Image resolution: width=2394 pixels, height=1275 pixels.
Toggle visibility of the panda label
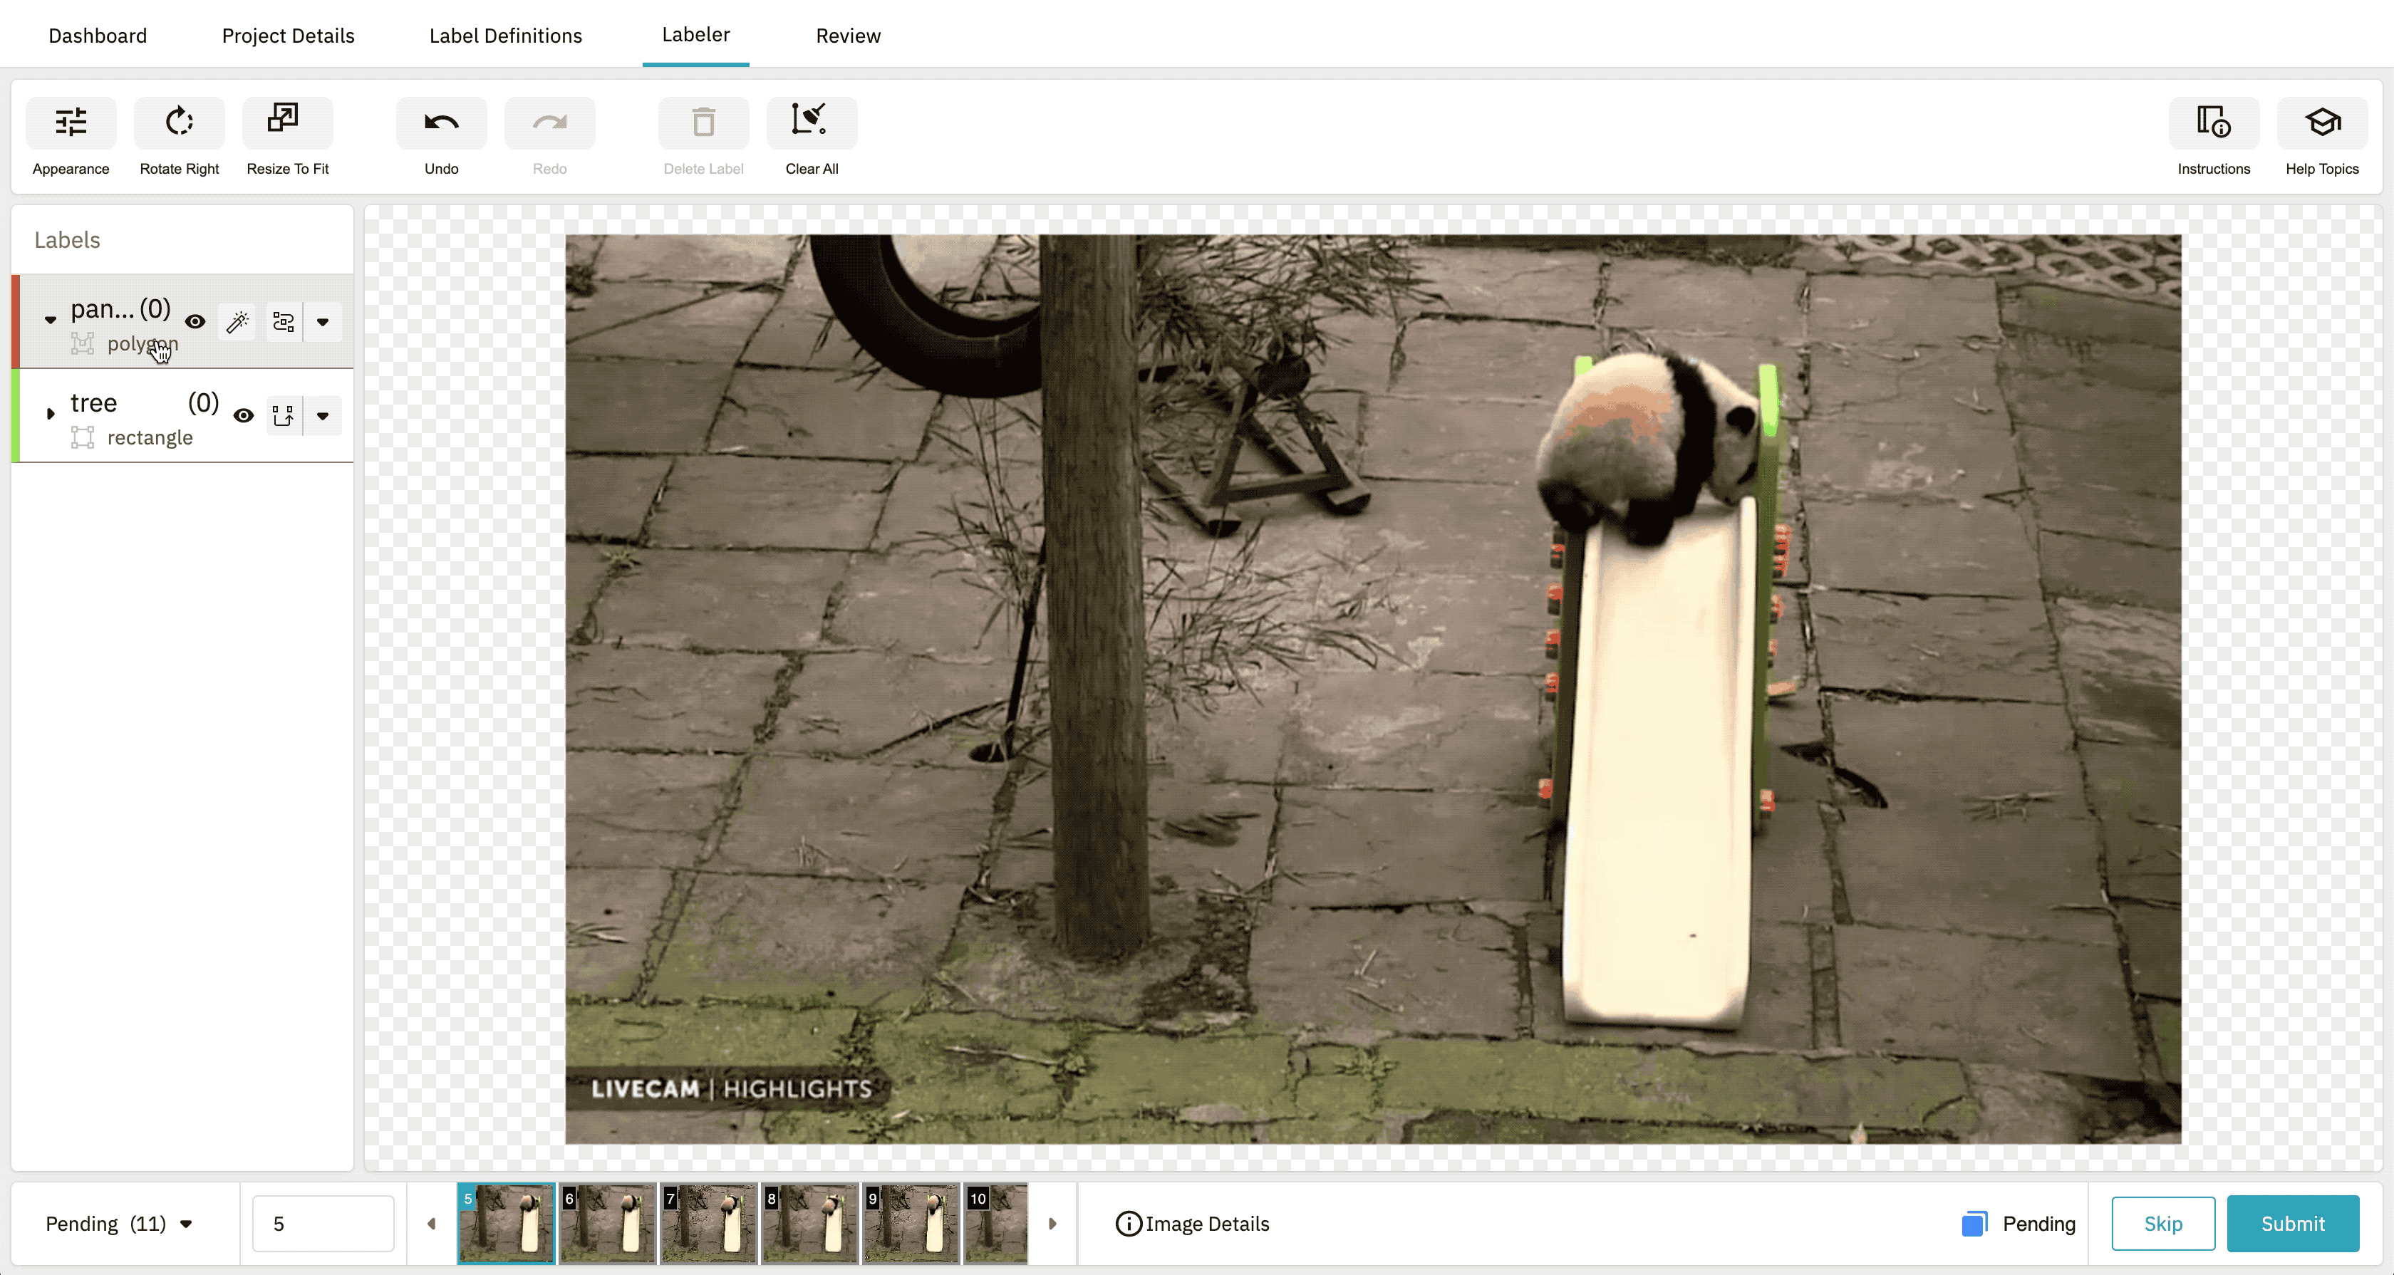click(x=195, y=321)
